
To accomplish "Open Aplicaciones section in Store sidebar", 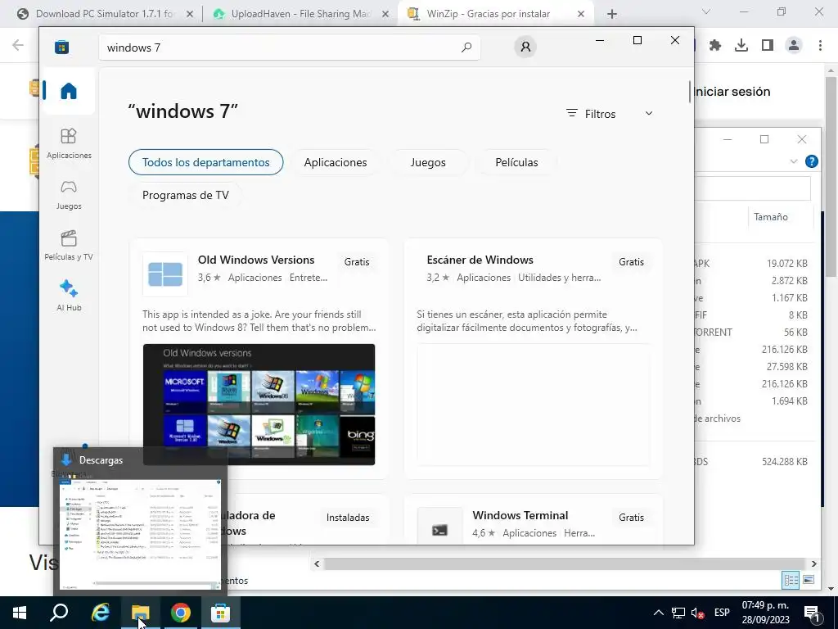I will 69,143.
